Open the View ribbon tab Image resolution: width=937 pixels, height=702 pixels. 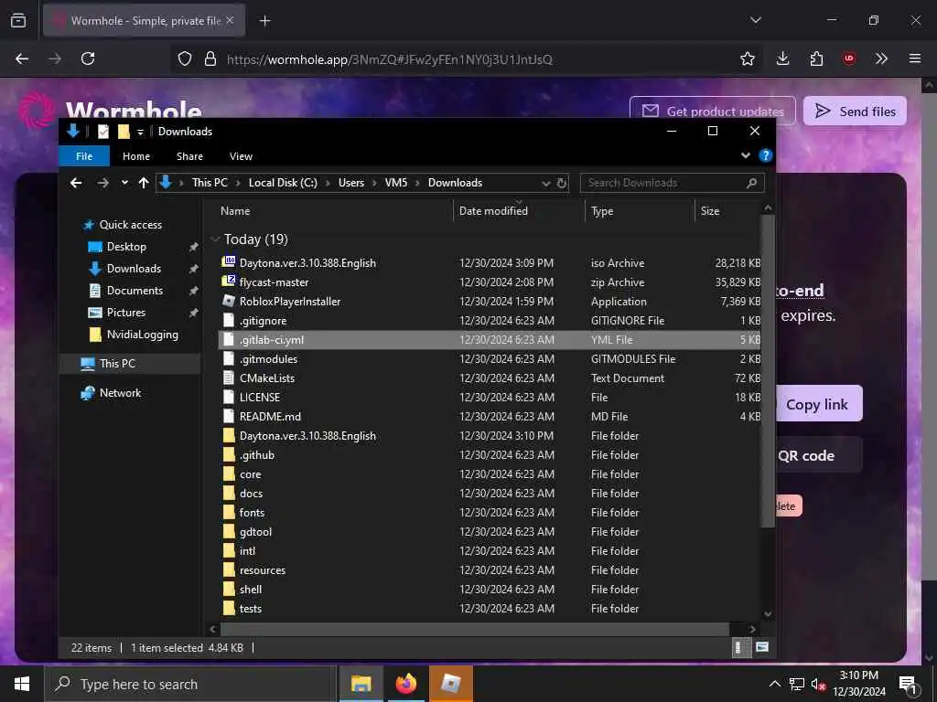[241, 156]
